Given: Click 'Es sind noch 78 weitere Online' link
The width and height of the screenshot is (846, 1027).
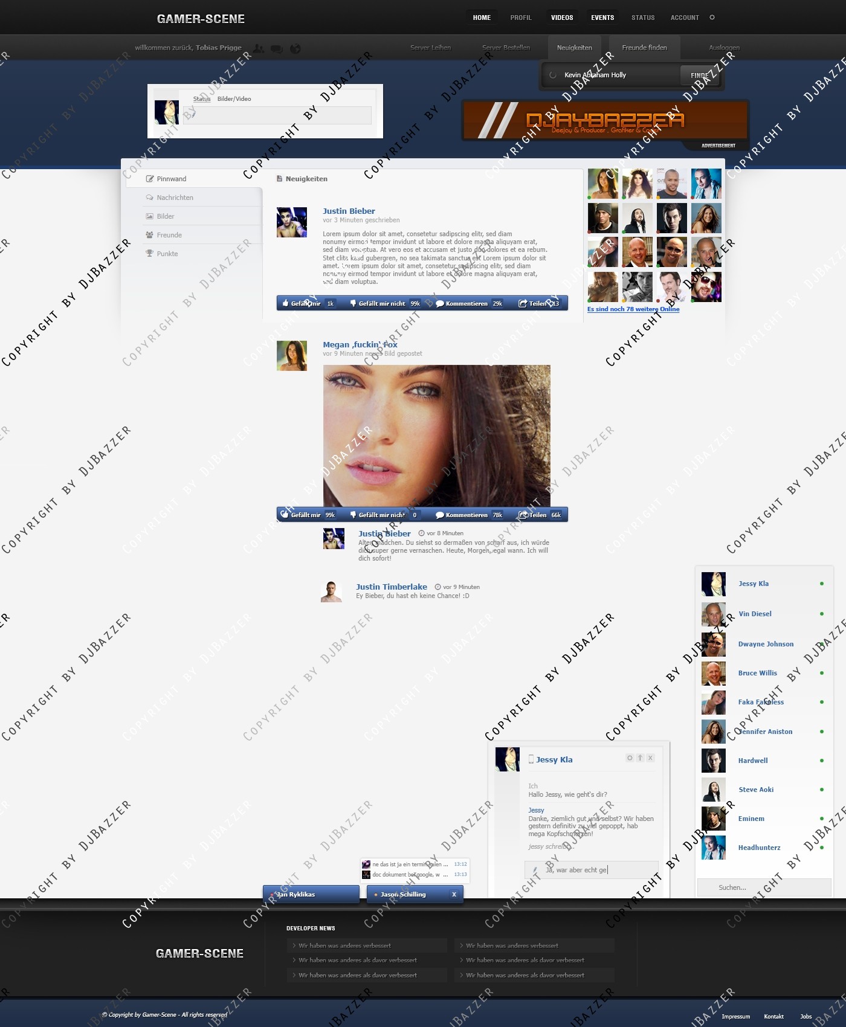Looking at the screenshot, I should pos(633,309).
